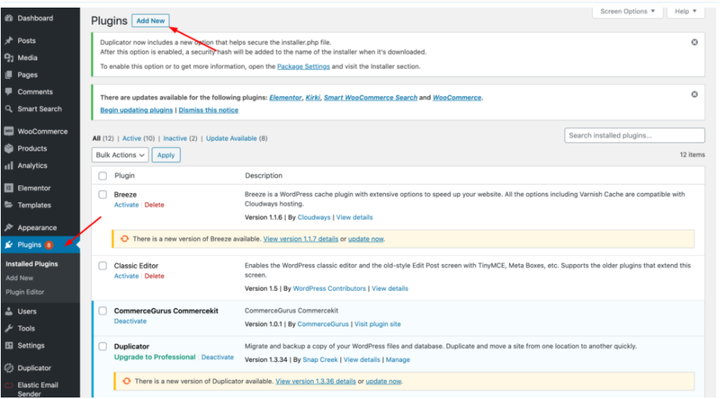Open Add New submenu item in sidebar
The image size is (720, 399).
point(19,278)
